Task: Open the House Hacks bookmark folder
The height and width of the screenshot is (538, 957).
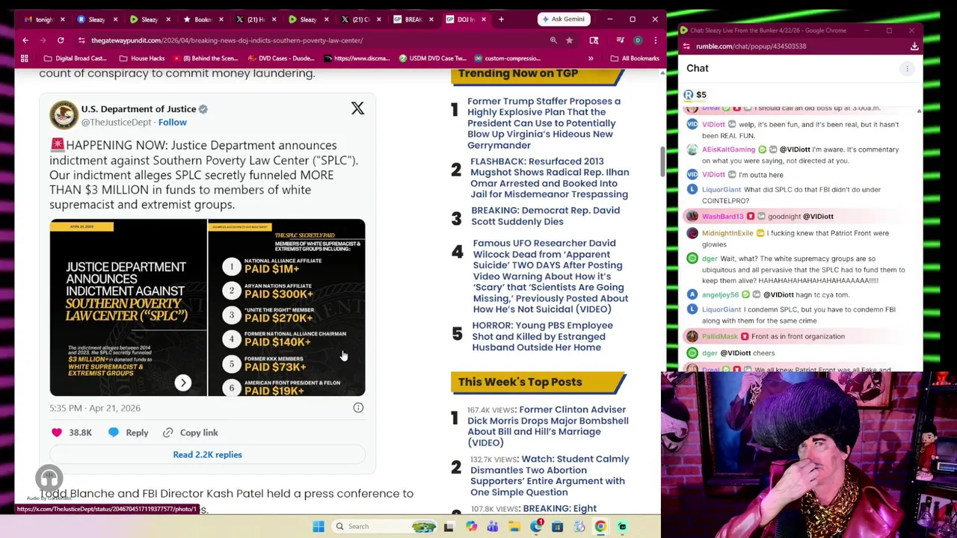Action: click(x=141, y=58)
